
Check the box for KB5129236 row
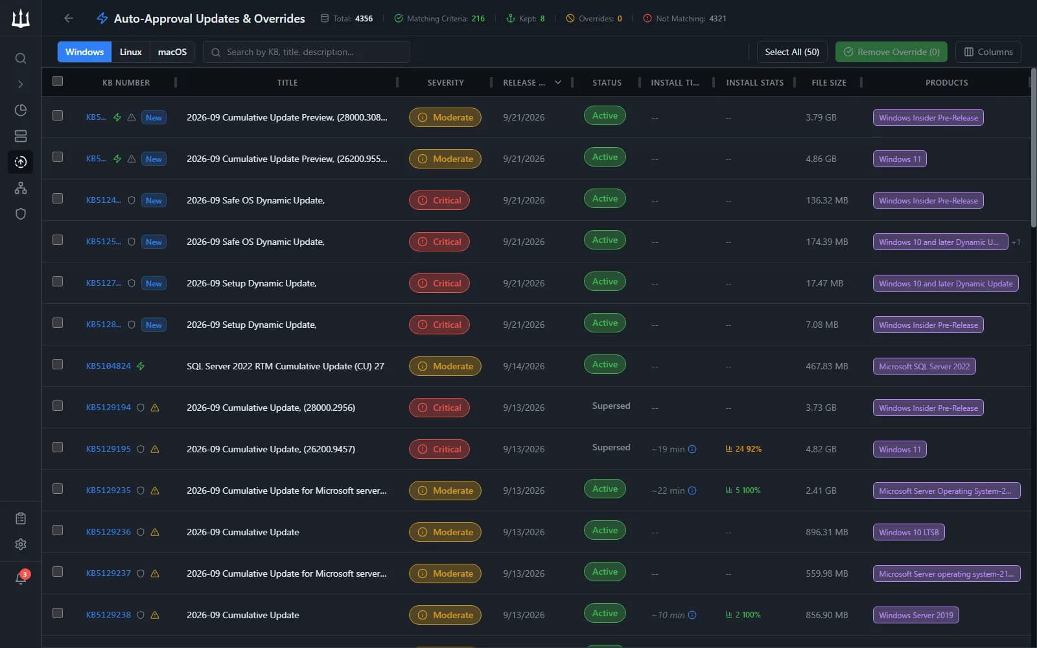58,530
